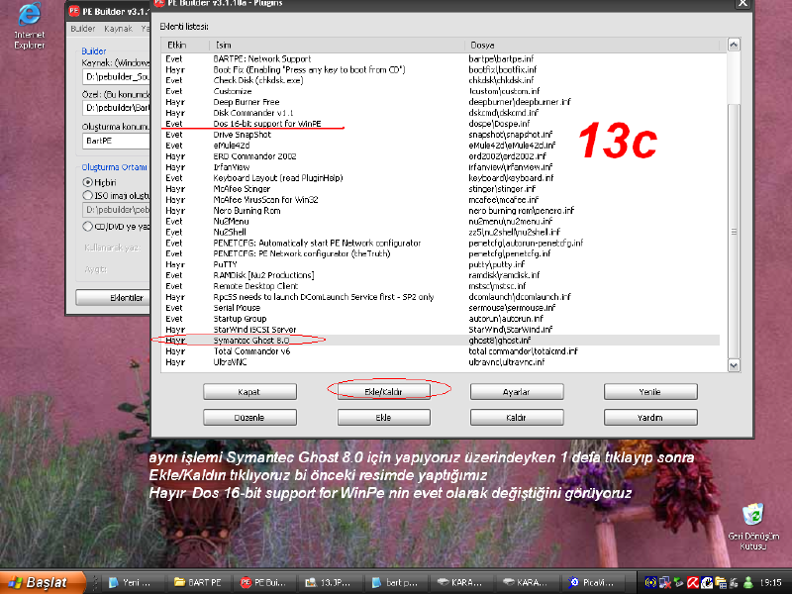Screen dimensions: 792x594
Task: Open the Başlat start menu
Action: coord(42,582)
